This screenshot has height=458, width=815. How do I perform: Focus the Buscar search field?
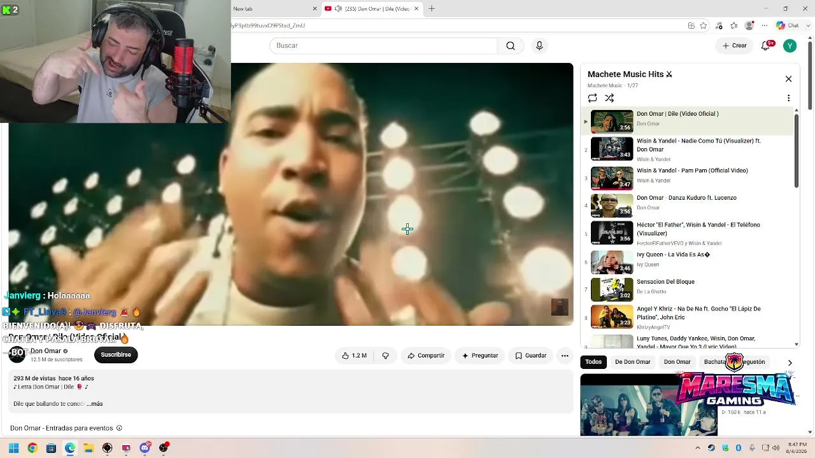[x=383, y=46]
